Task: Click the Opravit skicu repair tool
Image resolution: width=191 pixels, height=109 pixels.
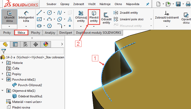Action: [x=186, y=18]
